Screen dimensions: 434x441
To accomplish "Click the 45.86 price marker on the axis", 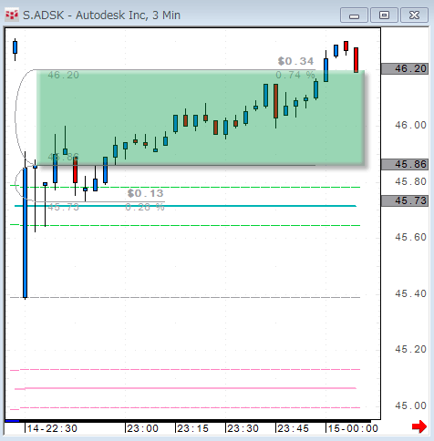I will (405, 164).
